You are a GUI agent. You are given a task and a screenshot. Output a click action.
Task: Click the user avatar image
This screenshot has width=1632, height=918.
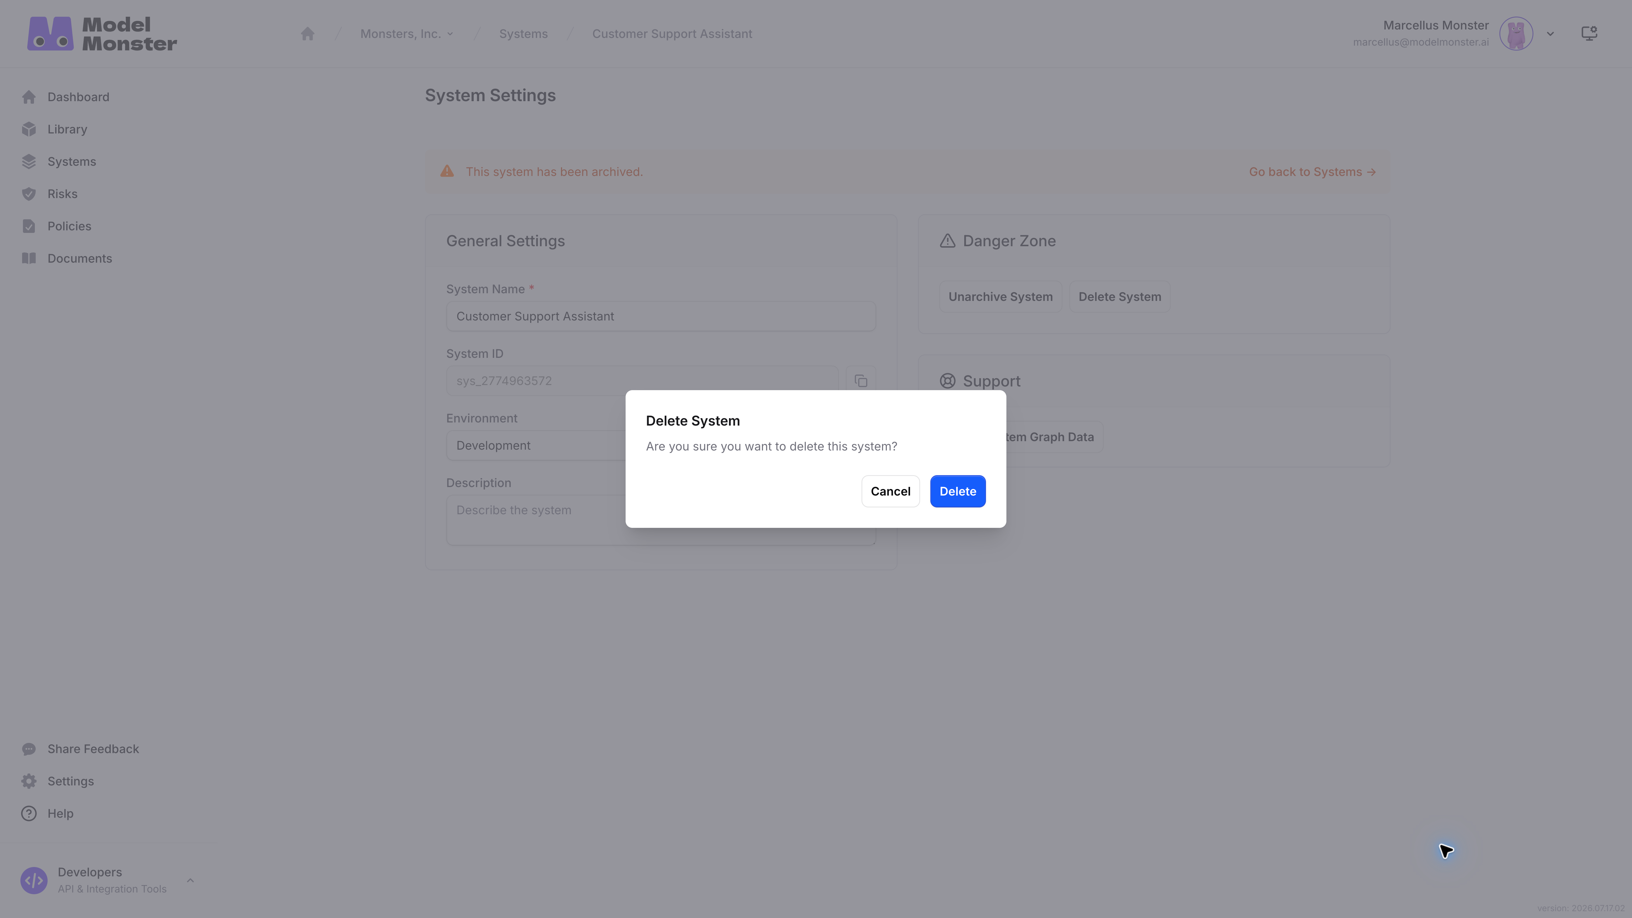click(1516, 34)
